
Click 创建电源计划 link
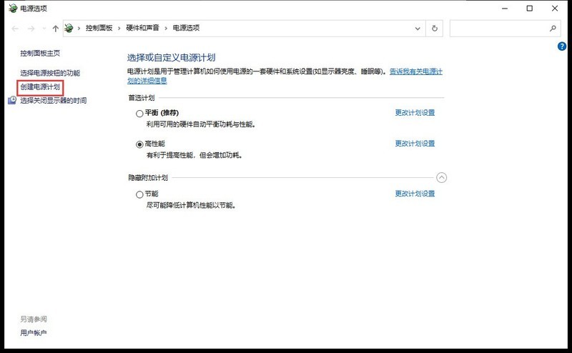pyautogui.click(x=40, y=87)
